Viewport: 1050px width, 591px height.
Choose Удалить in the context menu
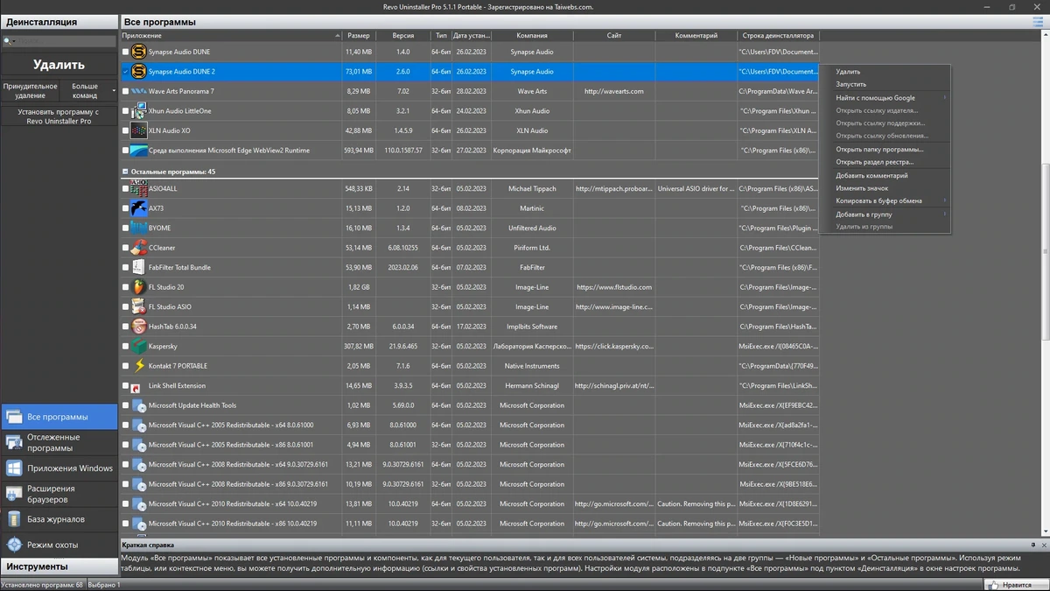[x=885, y=72]
